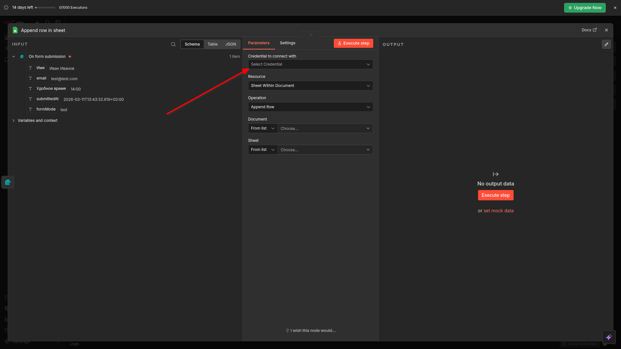Select Schema input view
The image size is (621, 349).
[192, 44]
